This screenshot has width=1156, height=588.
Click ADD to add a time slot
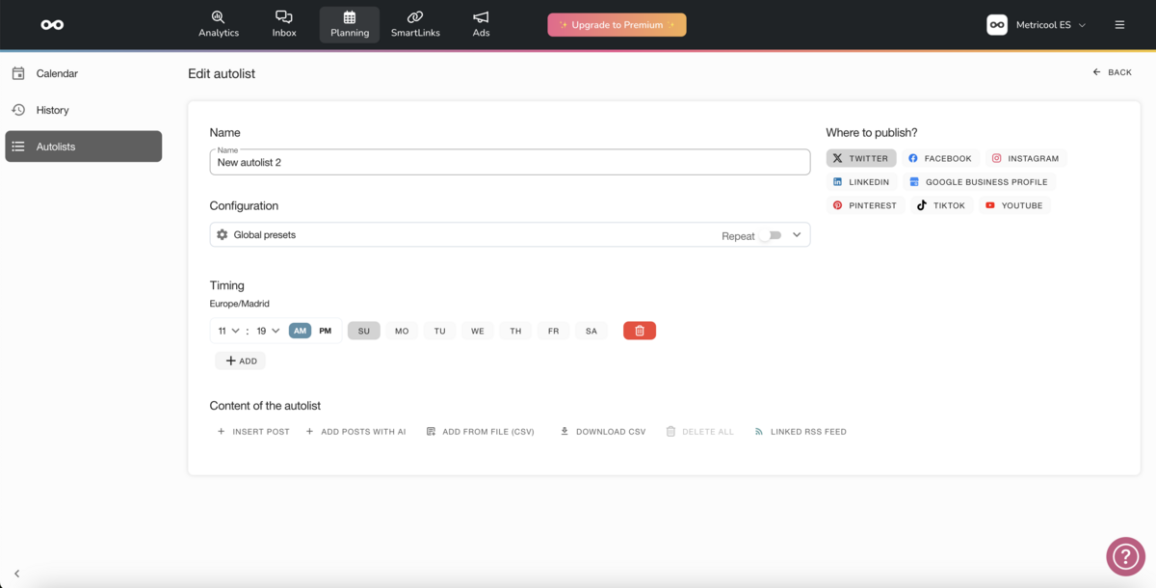(x=241, y=361)
